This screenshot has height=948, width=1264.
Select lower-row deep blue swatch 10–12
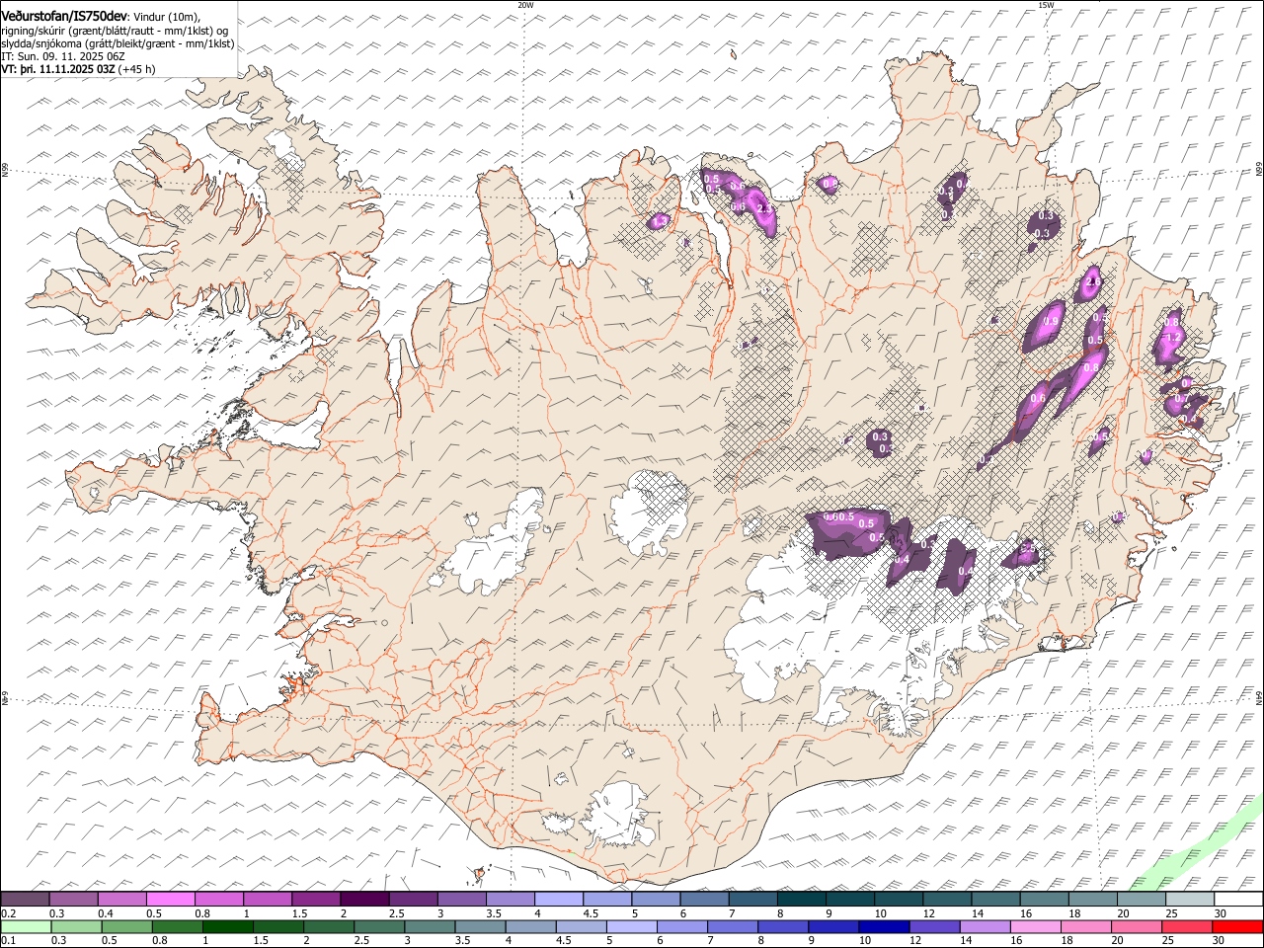pyautogui.click(x=883, y=927)
